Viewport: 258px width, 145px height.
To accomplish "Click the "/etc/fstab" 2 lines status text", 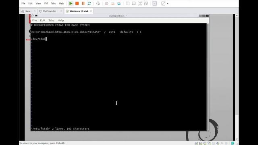I will tap(60, 129).
